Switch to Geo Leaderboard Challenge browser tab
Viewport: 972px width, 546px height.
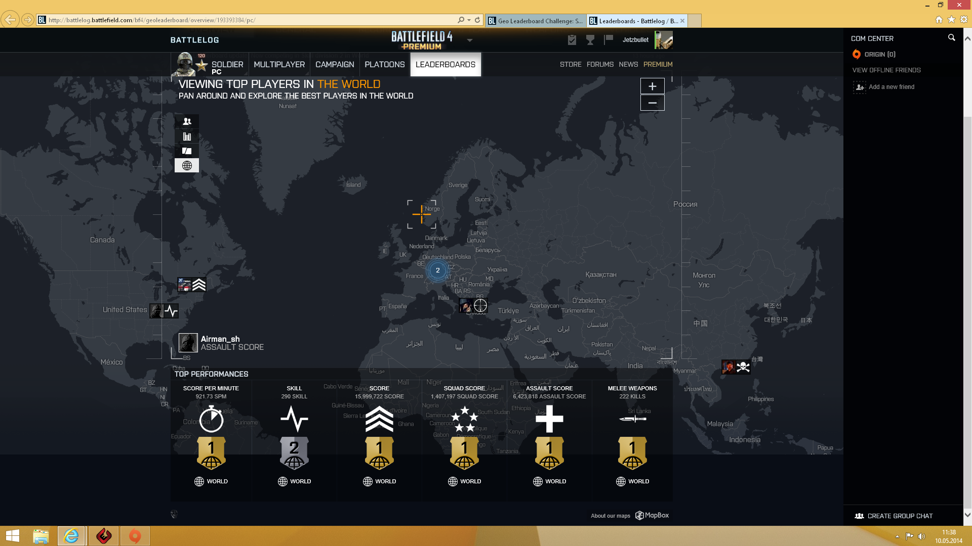click(536, 21)
